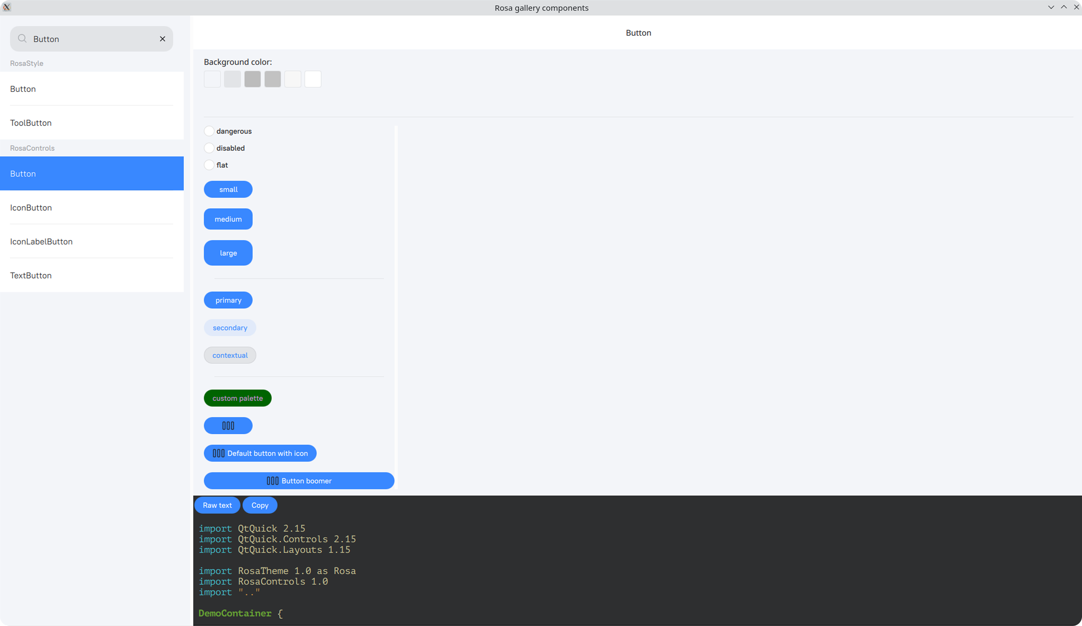Click the contextual button
1082x626 pixels.
[230, 355]
